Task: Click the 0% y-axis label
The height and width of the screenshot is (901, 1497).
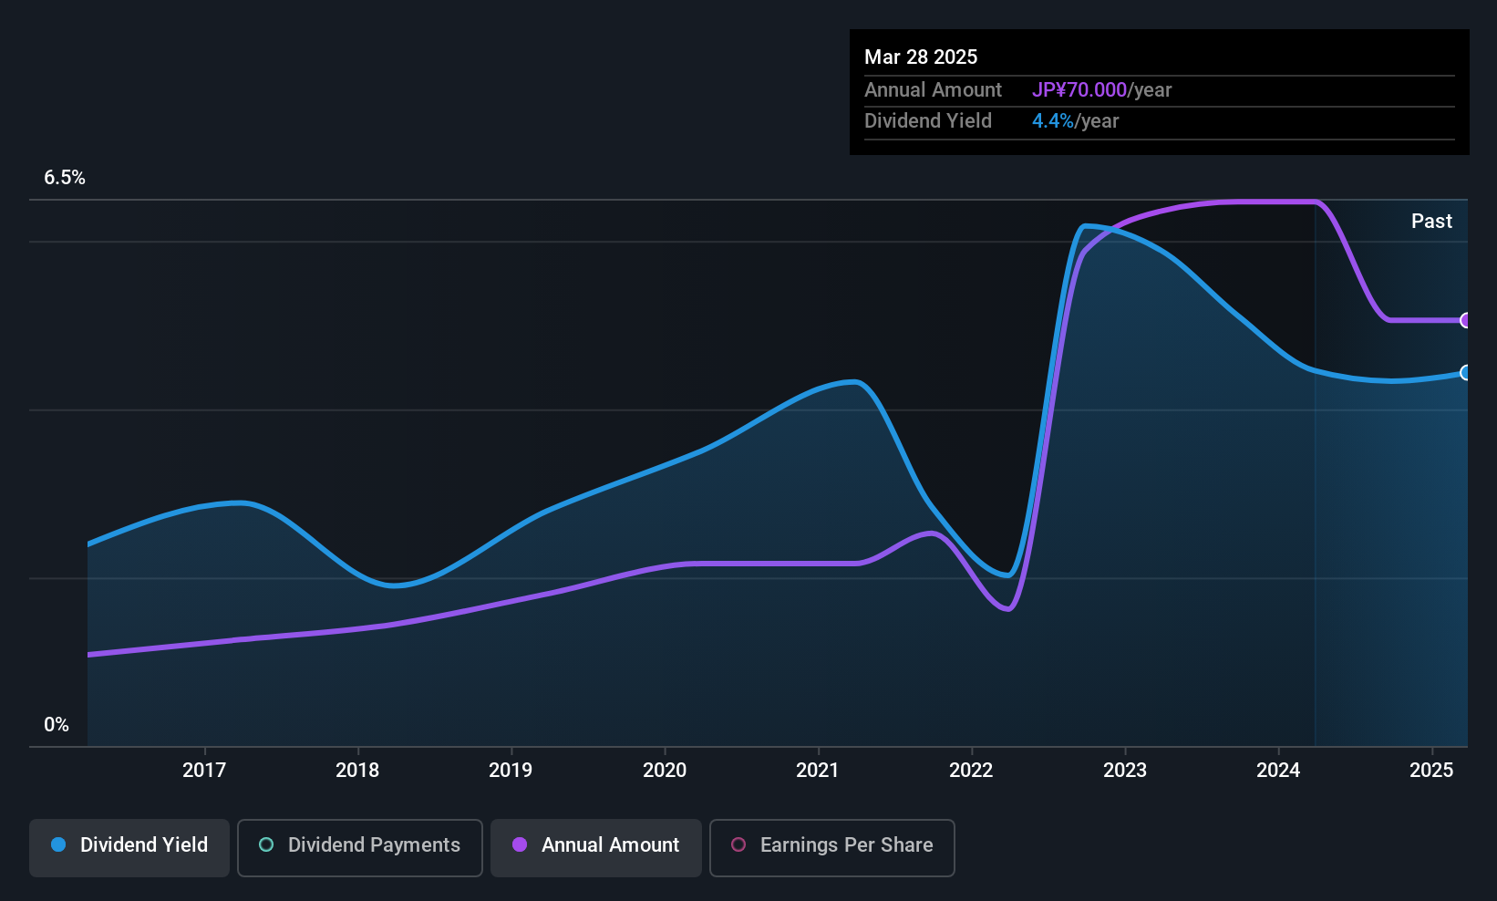Action: 57,725
